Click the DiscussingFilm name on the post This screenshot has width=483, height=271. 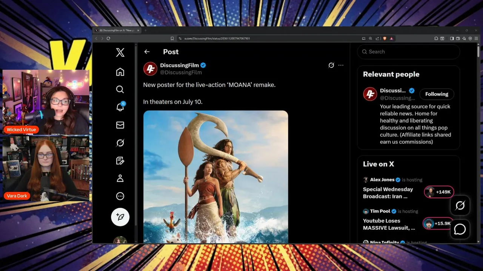click(x=179, y=65)
